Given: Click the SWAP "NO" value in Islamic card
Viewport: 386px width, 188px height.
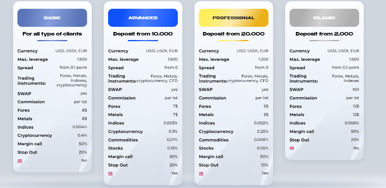Looking at the screenshot, I should [x=356, y=90].
